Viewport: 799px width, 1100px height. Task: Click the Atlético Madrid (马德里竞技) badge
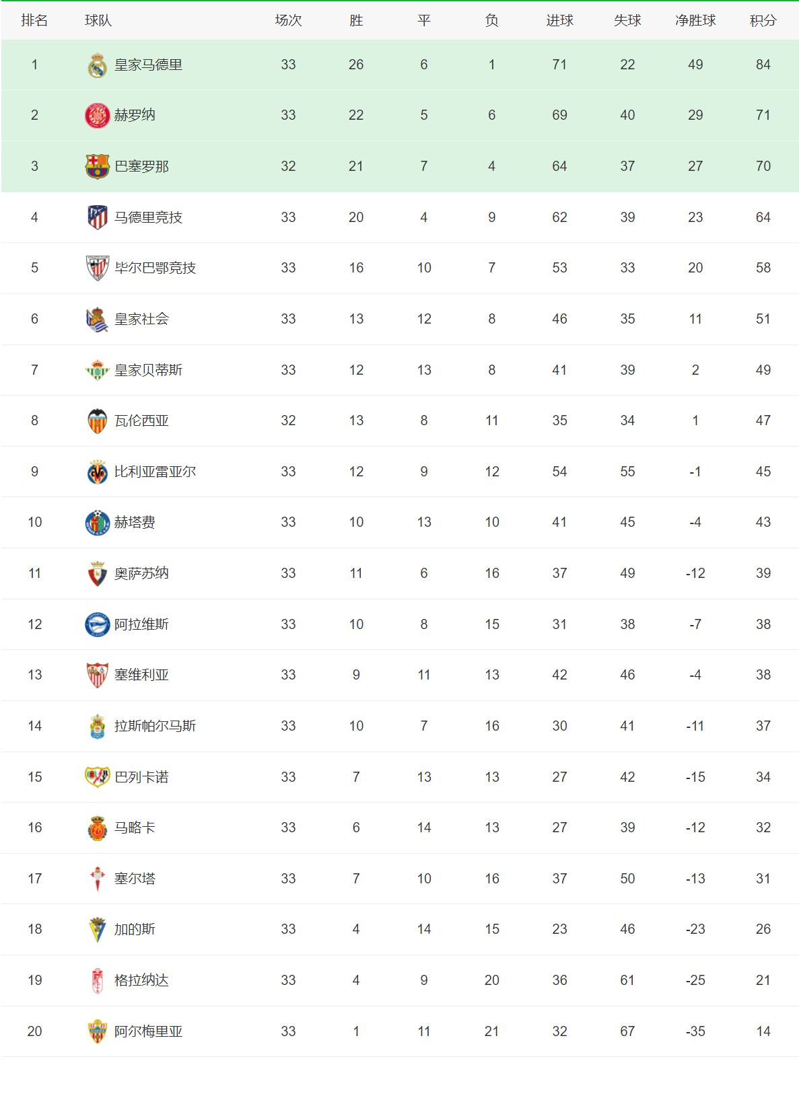click(98, 217)
